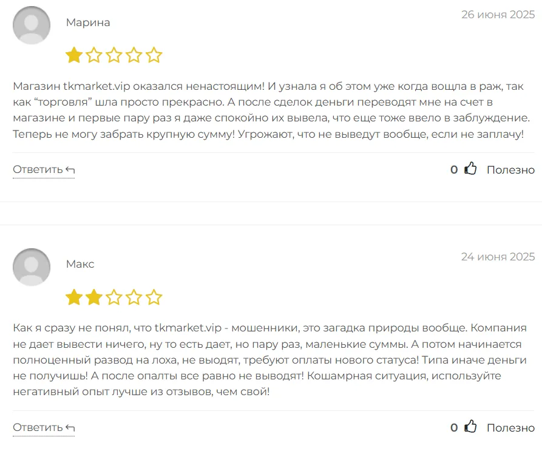Viewport: 542px width, 451px height.
Task: Click second star in Макс's rating
Action: (94, 297)
